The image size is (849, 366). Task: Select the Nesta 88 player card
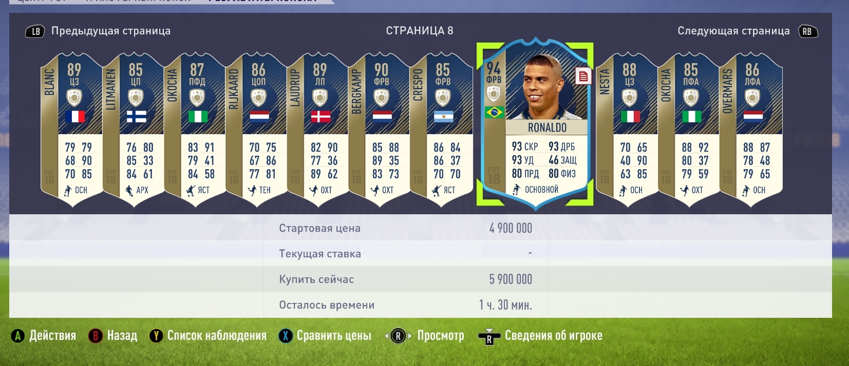click(627, 130)
